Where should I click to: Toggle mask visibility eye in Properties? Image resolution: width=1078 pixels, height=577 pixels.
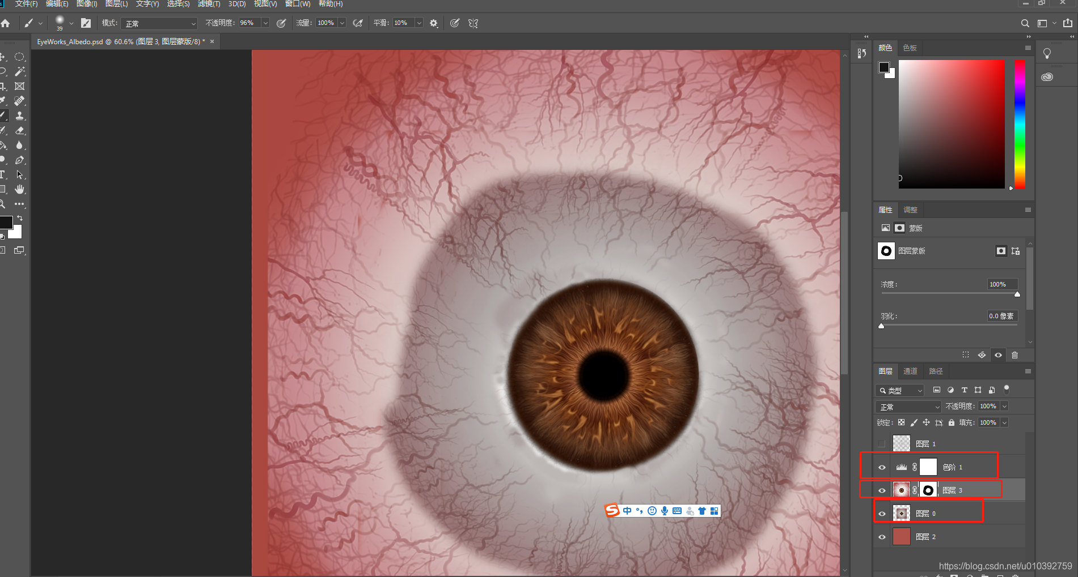pyautogui.click(x=999, y=355)
